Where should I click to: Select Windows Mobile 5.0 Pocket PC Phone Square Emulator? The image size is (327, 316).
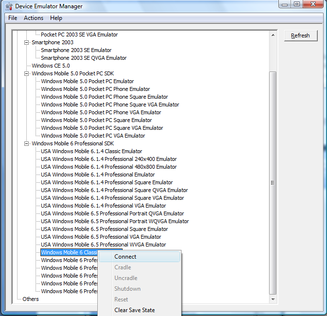[104, 97]
